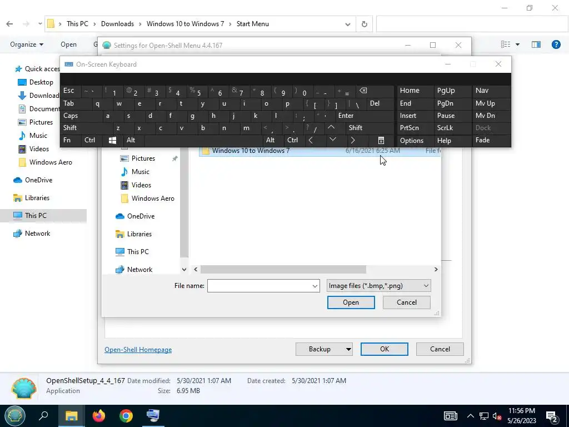Open Videos in file dialog sidebar
569x427 pixels.
(141, 185)
